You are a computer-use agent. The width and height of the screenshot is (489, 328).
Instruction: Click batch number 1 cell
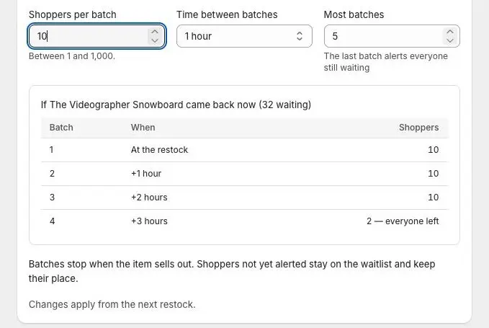click(x=51, y=150)
